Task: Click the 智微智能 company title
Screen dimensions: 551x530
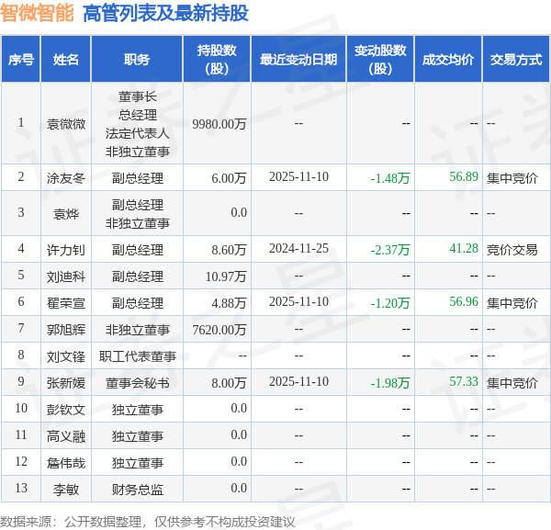Action: click(38, 13)
